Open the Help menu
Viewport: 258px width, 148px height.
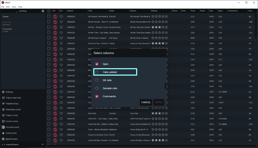coord(20,7)
